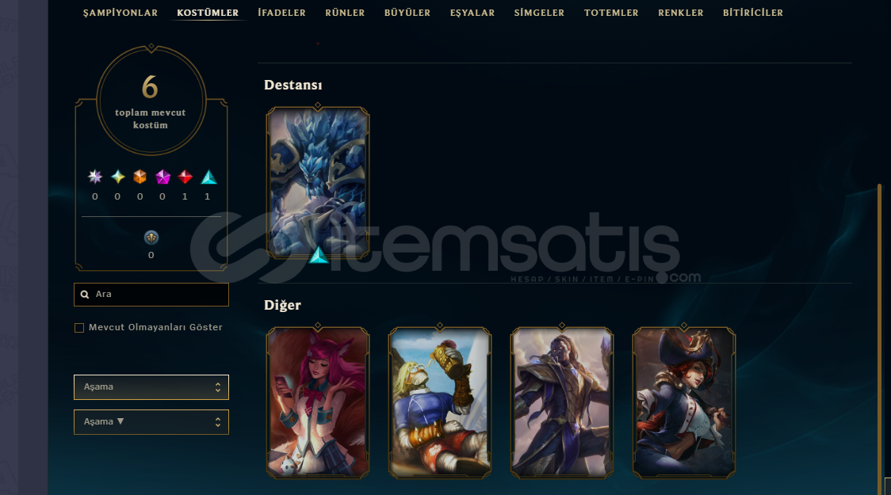Open the Aşama ▼ sort dropdown
The height and width of the screenshot is (495, 891).
tap(151, 422)
